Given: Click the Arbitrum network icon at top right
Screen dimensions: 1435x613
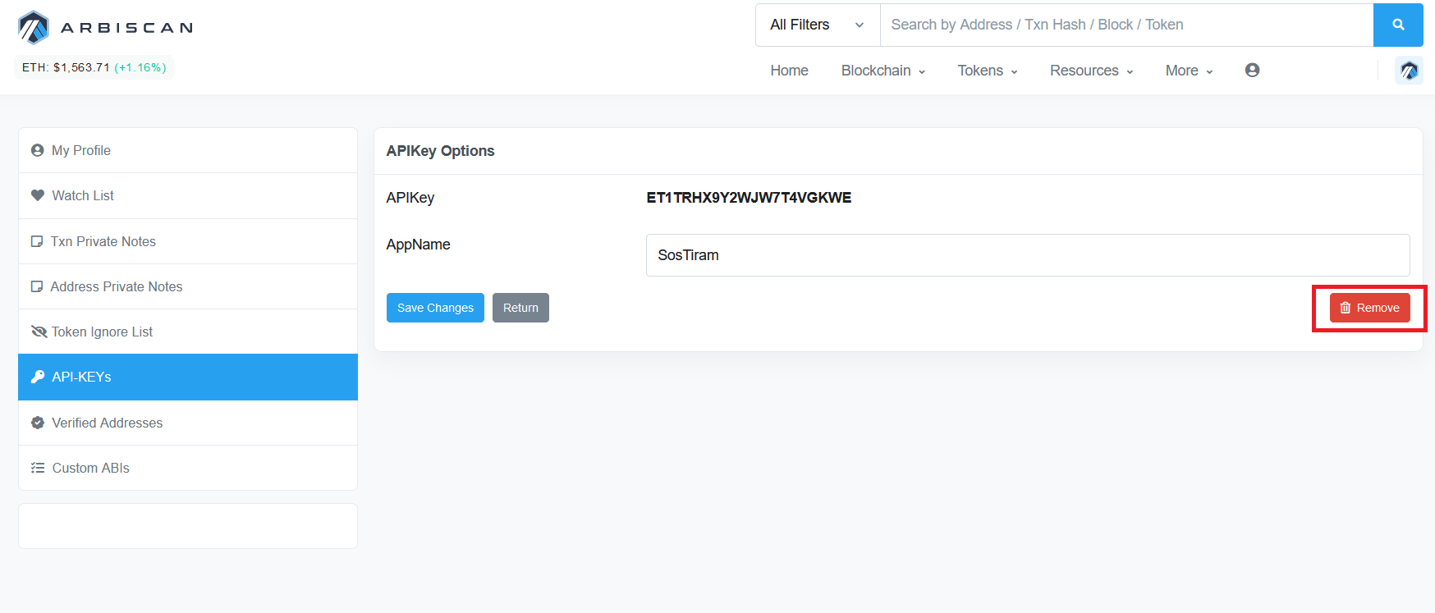Looking at the screenshot, I should (x=1409, y=71).
